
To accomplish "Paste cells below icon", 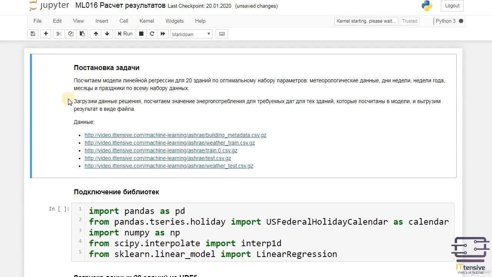I will (82, 34).
